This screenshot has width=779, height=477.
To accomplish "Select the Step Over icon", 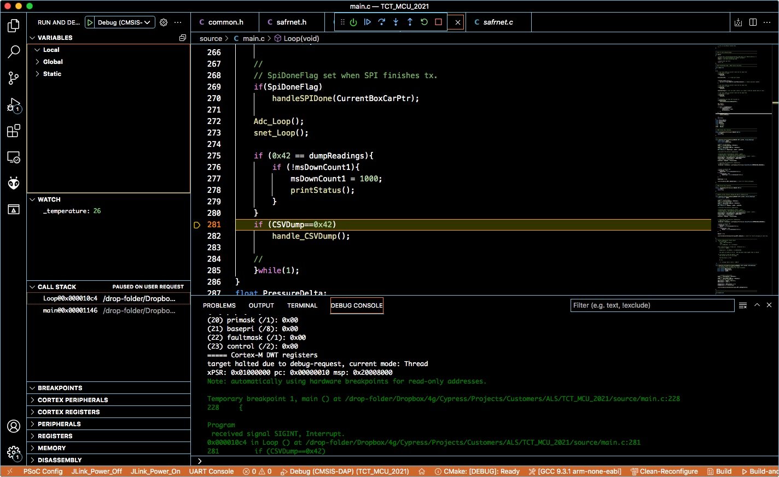I will point(381,22).
